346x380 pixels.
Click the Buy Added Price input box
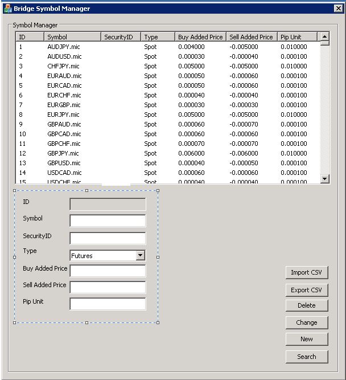(x=108, y=271)
